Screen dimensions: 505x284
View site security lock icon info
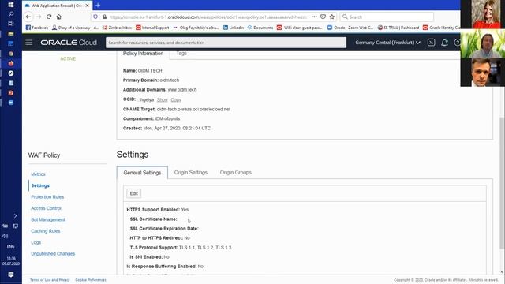[104, 17]
